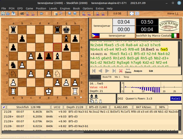The height and width of the screenshot is (139, 183).
Task: Click the blue engine pin icon
Action: pos(4,107)
